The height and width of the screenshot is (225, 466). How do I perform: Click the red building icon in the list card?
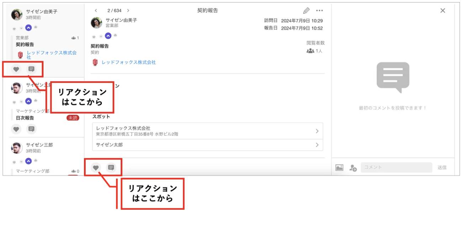[20, 55]
